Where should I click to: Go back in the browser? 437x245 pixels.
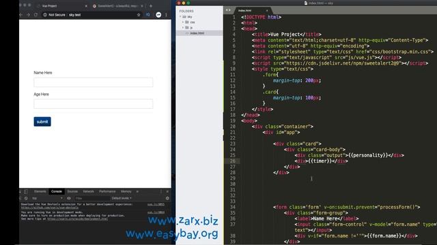point(21,15)
